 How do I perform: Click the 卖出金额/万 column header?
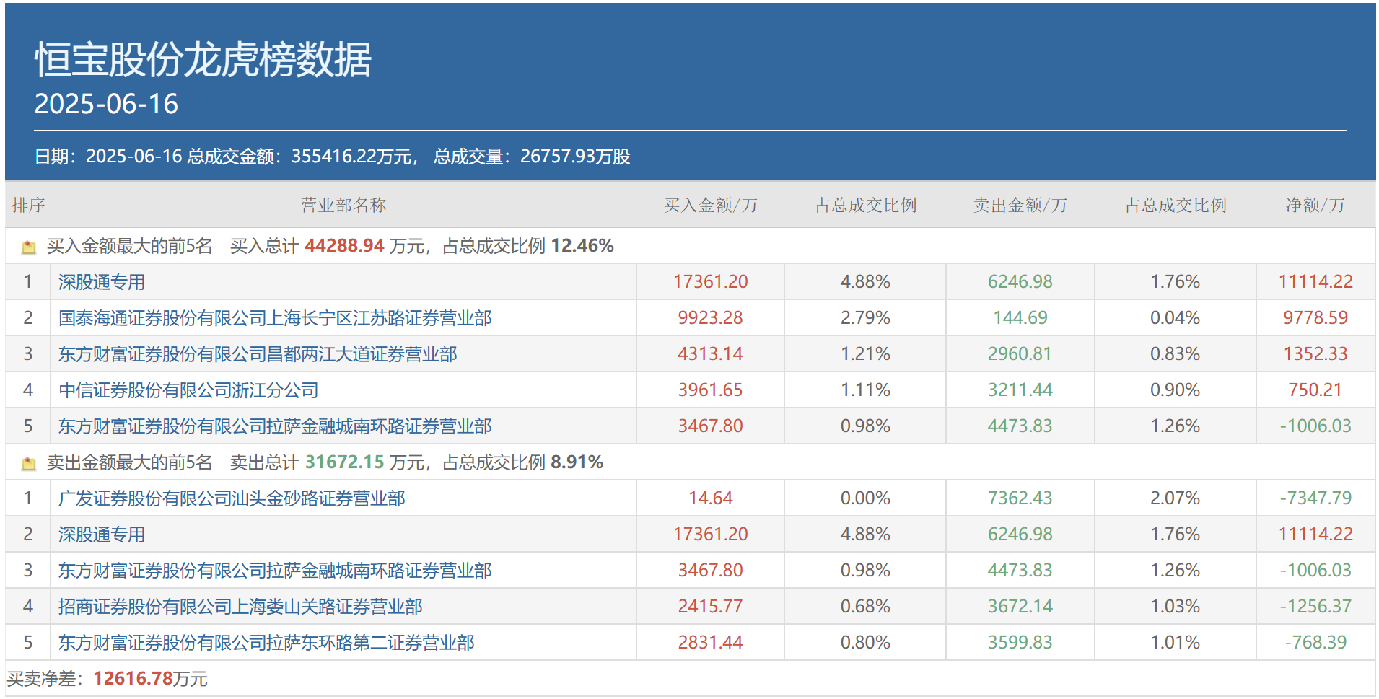[1020, 206]
